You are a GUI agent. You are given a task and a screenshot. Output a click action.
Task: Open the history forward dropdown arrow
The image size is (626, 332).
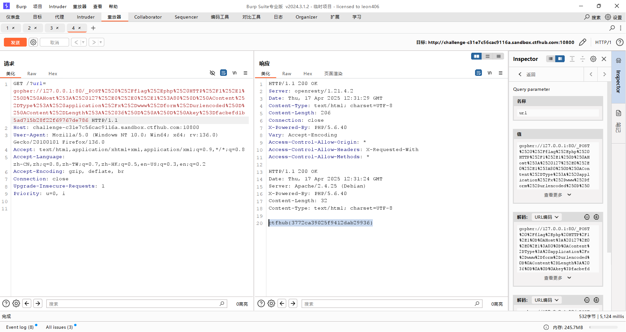101,42
